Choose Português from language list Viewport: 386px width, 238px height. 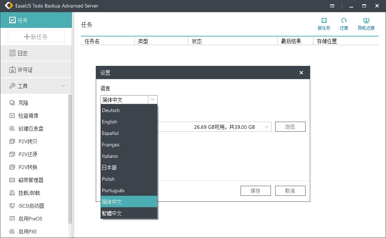(129, 190)
